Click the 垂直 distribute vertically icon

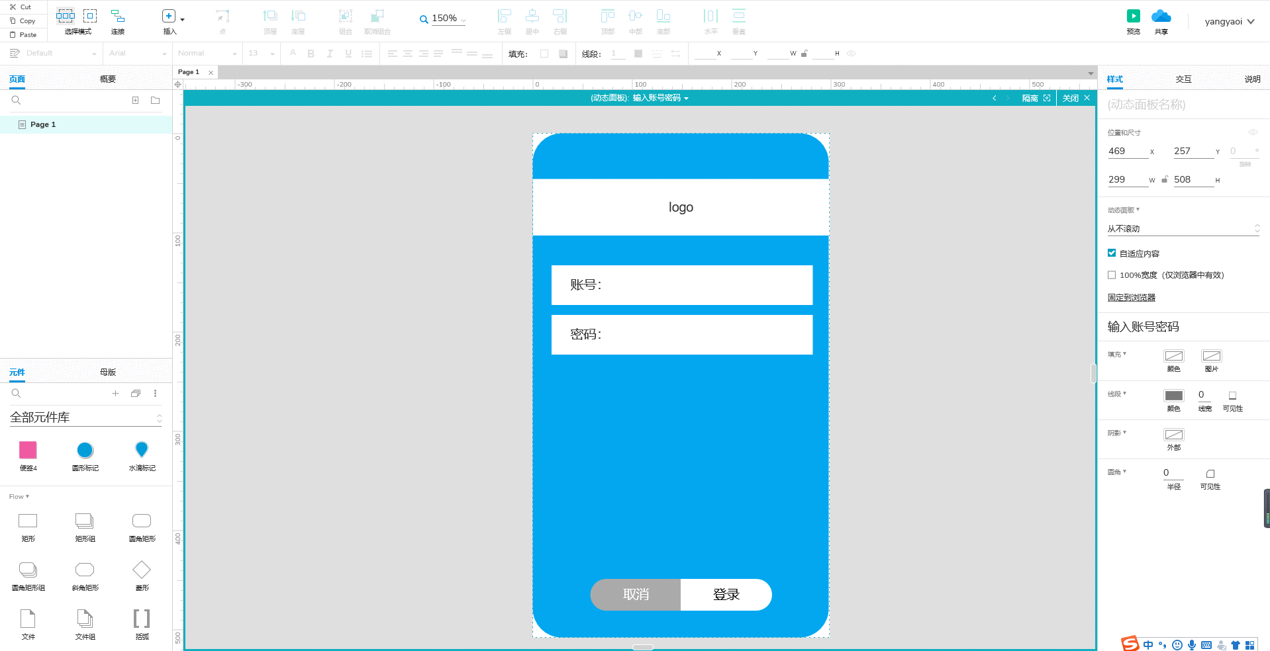(x=739, y=15)
